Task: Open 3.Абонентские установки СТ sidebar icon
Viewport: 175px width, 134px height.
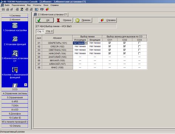Action: (x=15, y=53)
